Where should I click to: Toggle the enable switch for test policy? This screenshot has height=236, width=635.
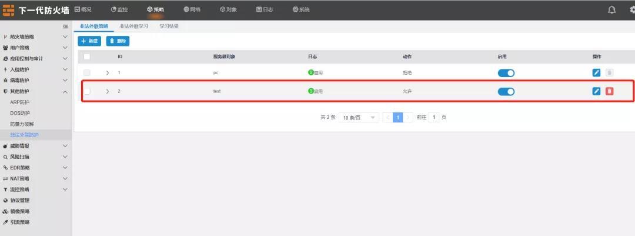(x=506, y=91)
